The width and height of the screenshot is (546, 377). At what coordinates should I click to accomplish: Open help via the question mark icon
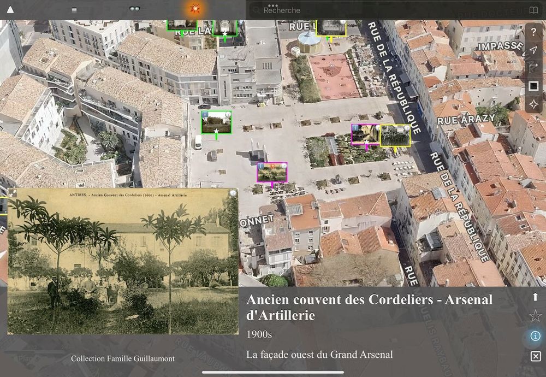(533, 31)
